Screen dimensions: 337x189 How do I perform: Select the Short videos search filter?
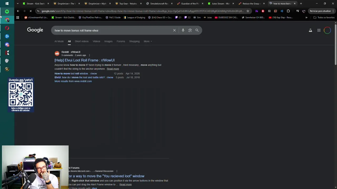coord(82,41)
